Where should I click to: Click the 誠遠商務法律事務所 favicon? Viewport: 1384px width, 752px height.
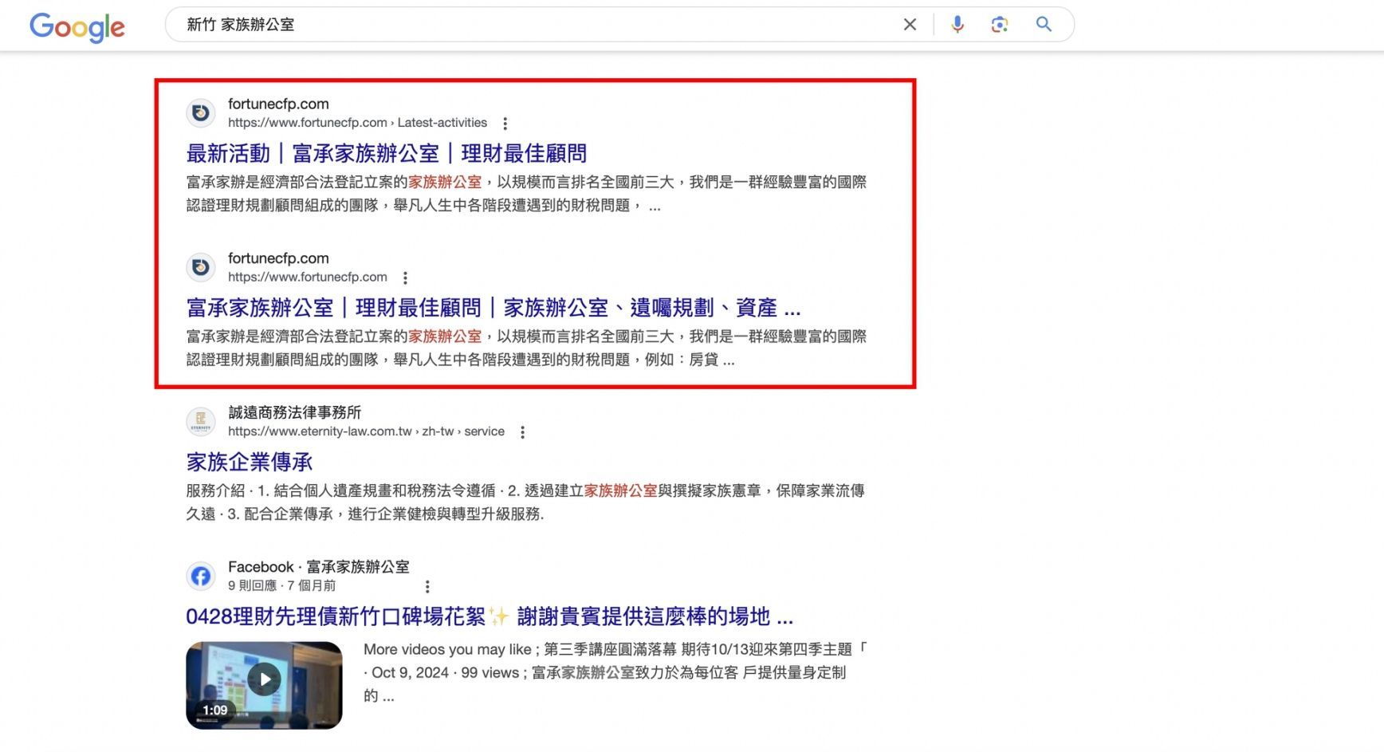(201, 422)
